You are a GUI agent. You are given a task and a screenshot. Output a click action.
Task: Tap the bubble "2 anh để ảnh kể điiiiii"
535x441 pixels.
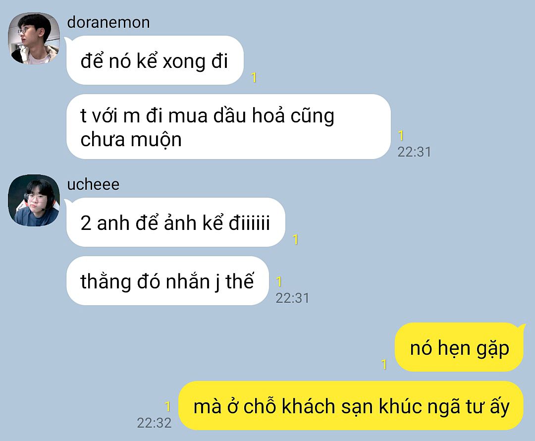click(x=176, y=222)
